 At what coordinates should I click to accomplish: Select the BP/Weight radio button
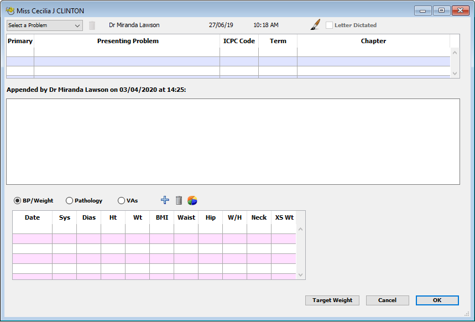click(x=18, y=200)
